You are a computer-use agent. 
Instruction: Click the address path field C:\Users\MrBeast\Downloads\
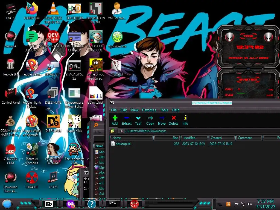click(199, 131)
